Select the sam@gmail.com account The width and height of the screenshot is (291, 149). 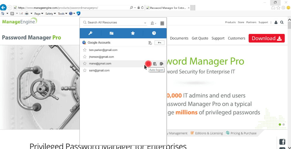click(x=99, y=71)
